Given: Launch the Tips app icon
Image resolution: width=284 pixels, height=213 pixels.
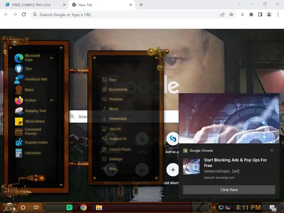Looking at the screenshot, I should click(x=19, y=69).
